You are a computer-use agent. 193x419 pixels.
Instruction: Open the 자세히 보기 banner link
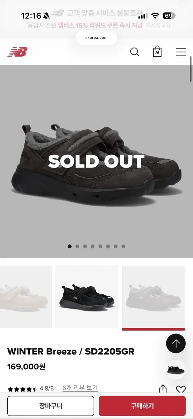[158, 25]
